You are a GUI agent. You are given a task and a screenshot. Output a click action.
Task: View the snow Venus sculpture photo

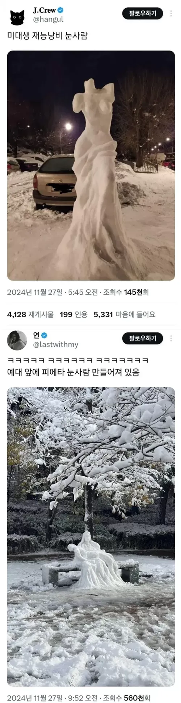point(91,166)
